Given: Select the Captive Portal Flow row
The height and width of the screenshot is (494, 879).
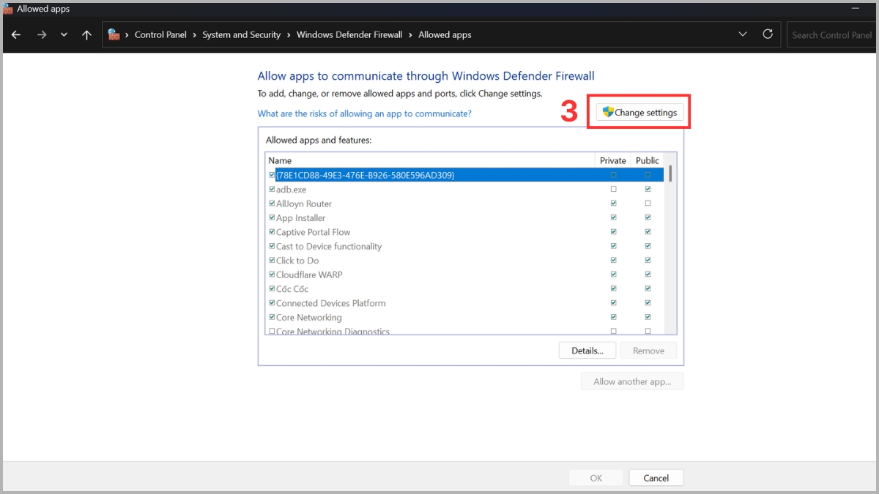Looking at the screenshot, I should coord(465,232).
